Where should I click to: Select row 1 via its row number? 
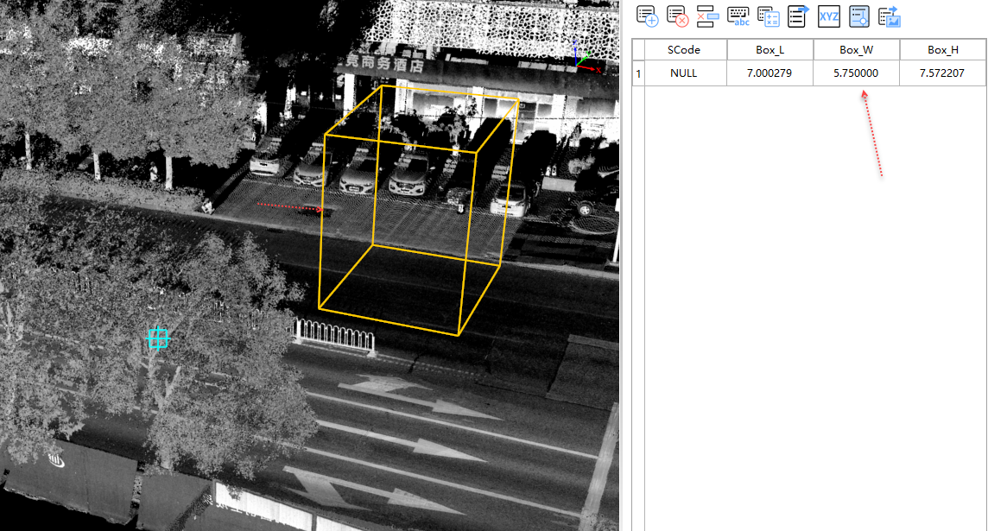click(x=638, y=73)
